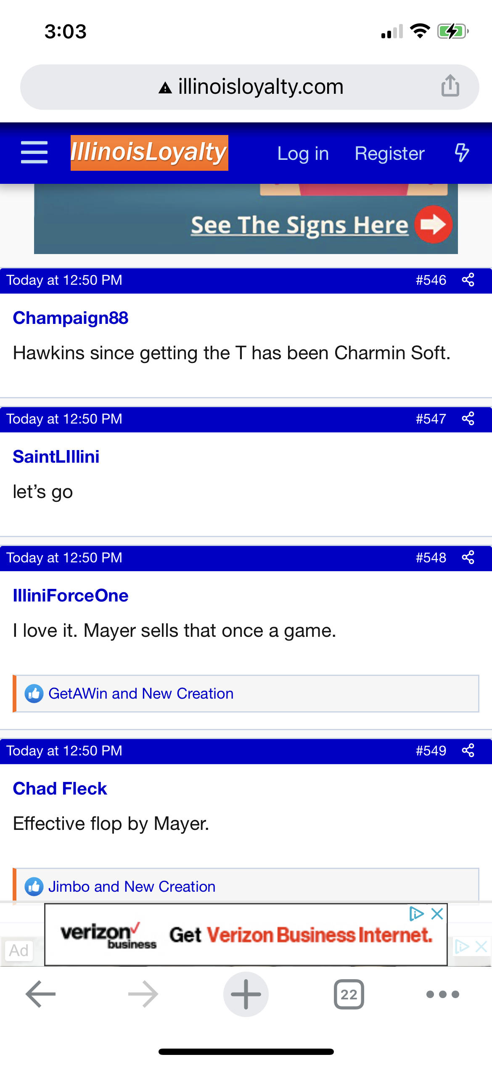Viewport: 492px width, 1065px height.
Task: Go back with browser back arrow
Action: point(40,994)
